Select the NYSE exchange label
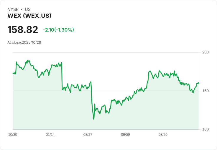This screenshot has width=217, height=150. [13, 9]
